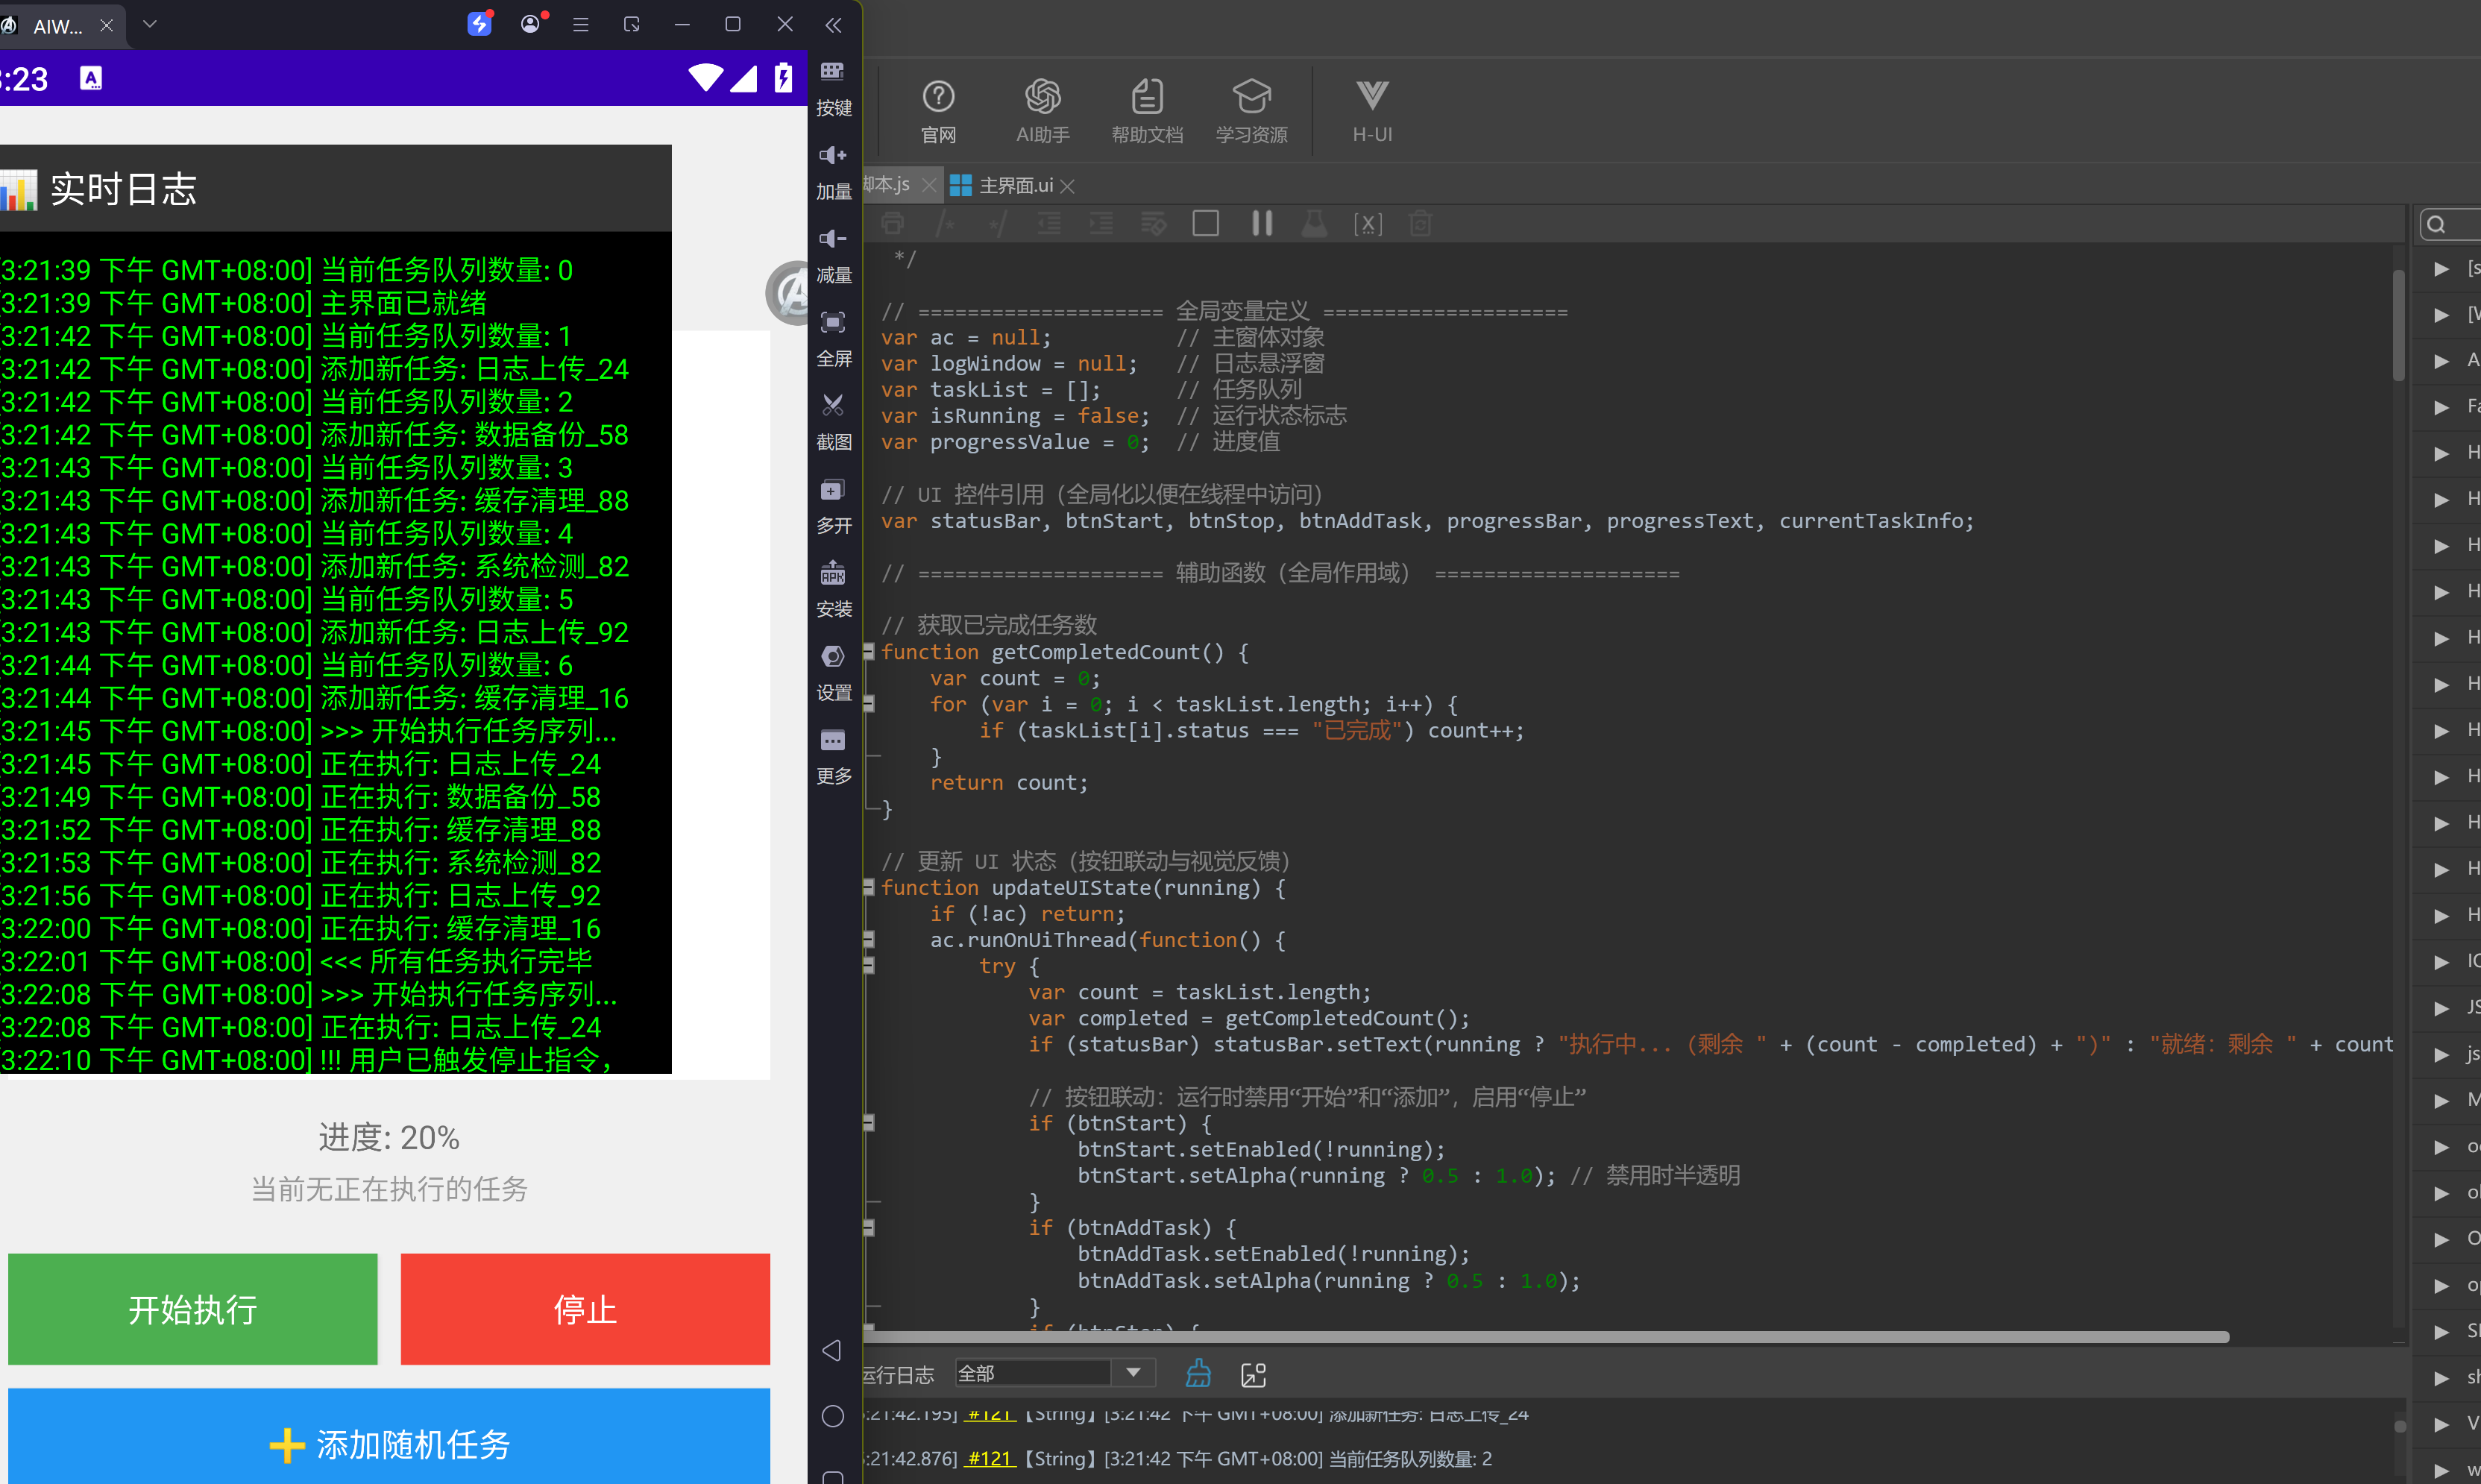Collapse emulator sidebar with double chevron
Image resolution: width=2481 pixels, height=1484 pixels.
tap(833, 25)
